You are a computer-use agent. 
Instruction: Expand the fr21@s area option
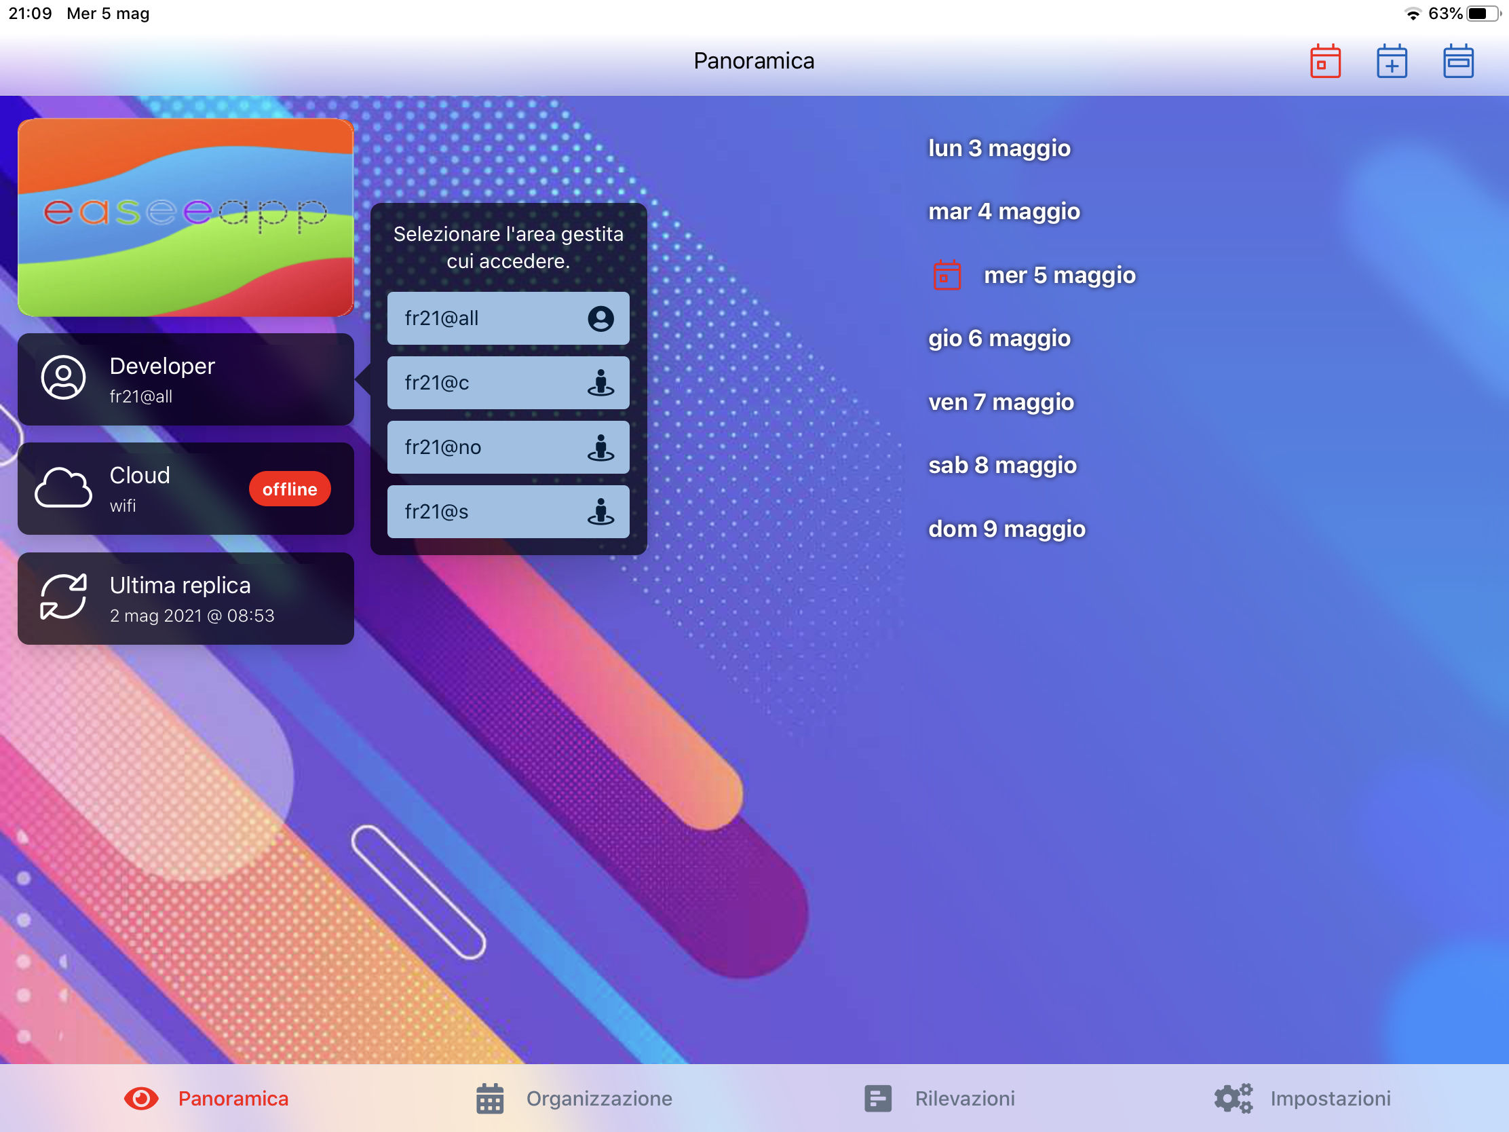(508, 511)
